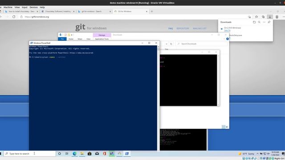Open the VirtualBox Help menu
Screen dimensions: 285x160
point(42,7)
